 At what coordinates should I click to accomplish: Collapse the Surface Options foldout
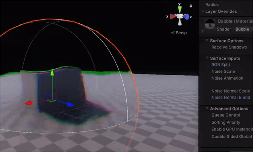(207, 41)
